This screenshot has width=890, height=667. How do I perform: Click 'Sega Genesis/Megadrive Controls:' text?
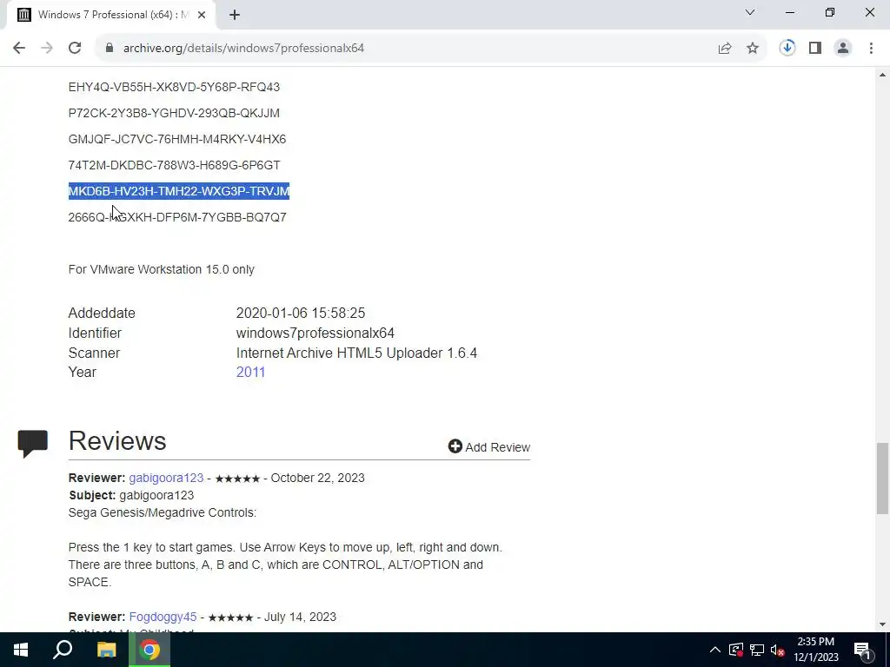pyautogui.click(x=163, y=512)
